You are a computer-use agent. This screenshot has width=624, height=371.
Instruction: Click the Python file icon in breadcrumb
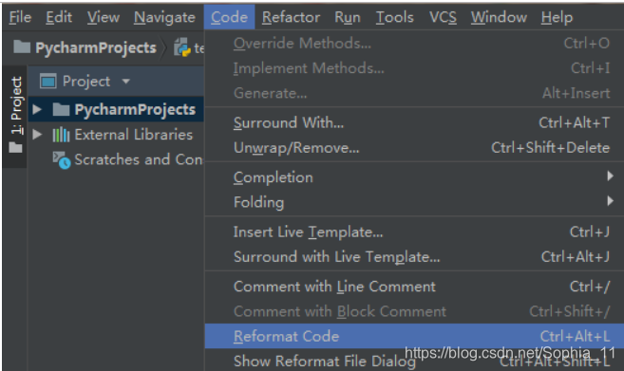(182, 47)
